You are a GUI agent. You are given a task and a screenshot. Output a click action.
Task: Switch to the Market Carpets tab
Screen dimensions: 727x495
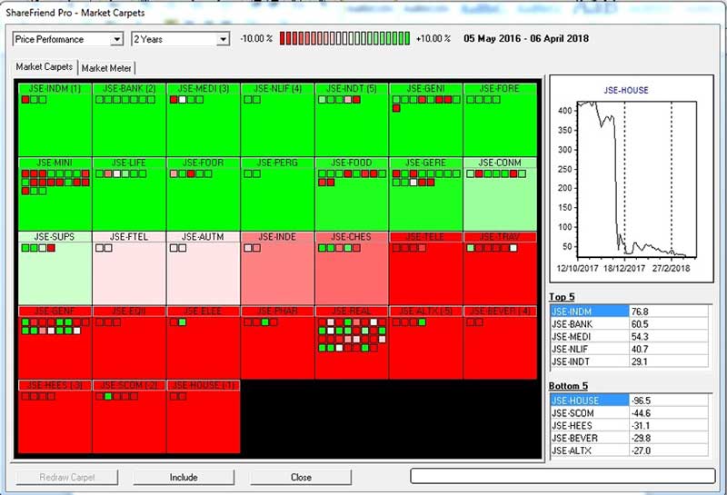tap(45, 67)
